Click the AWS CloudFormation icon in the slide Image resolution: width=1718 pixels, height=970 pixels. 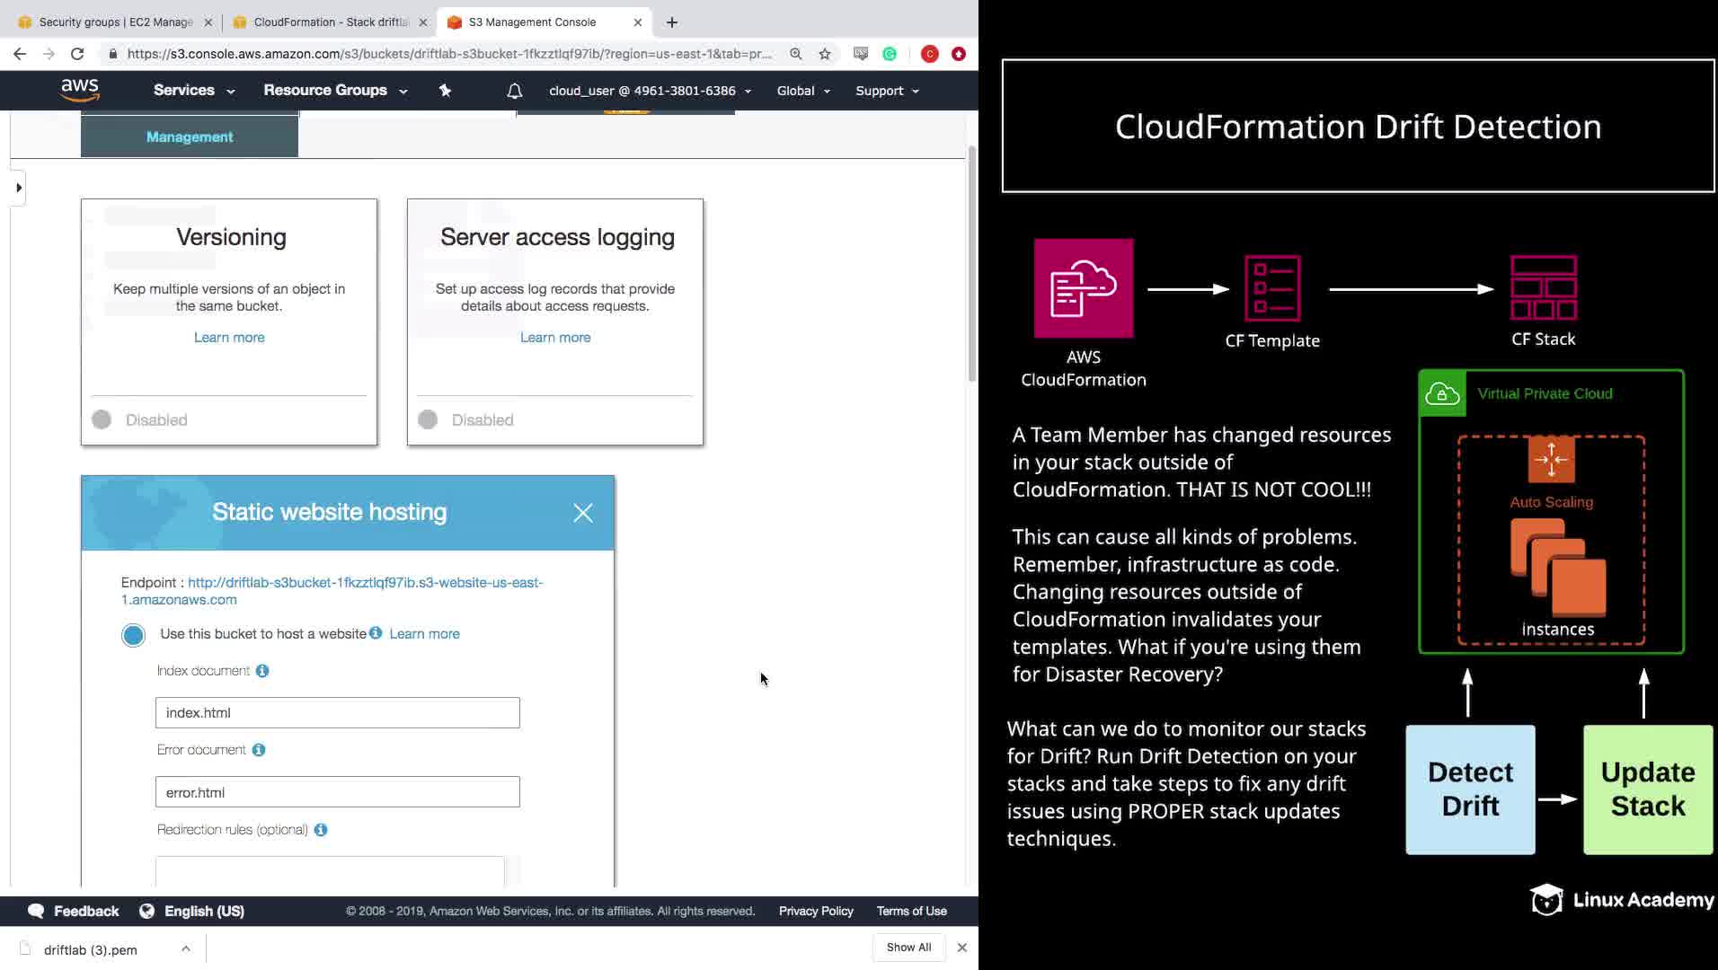point(1084,288)
